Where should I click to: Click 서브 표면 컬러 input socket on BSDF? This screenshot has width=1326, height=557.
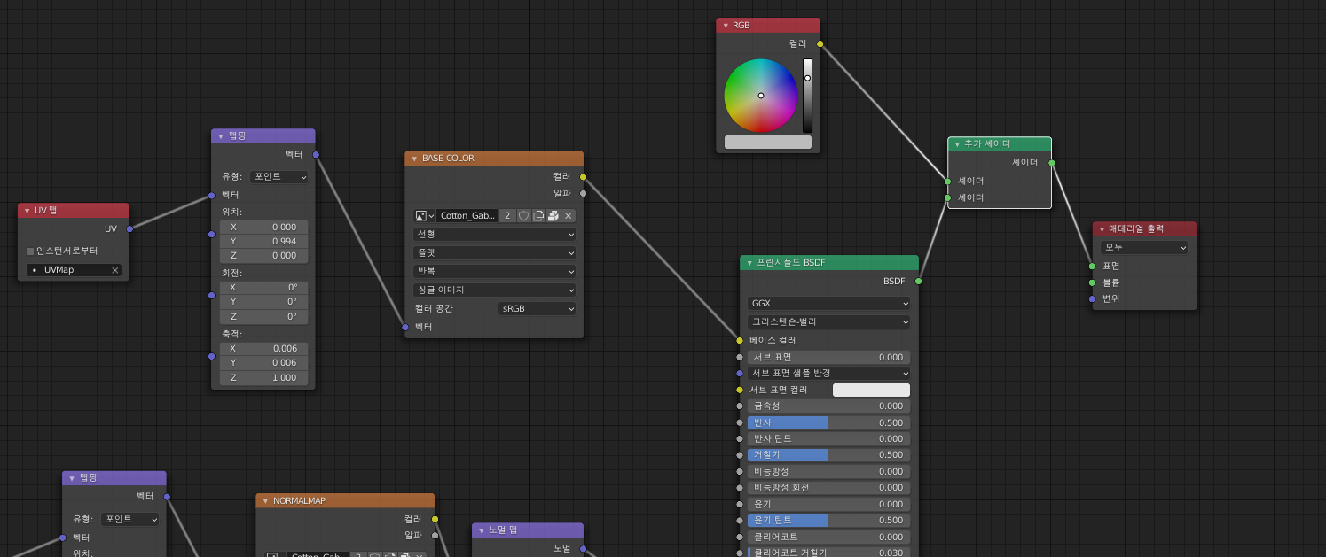click(740, 390)
